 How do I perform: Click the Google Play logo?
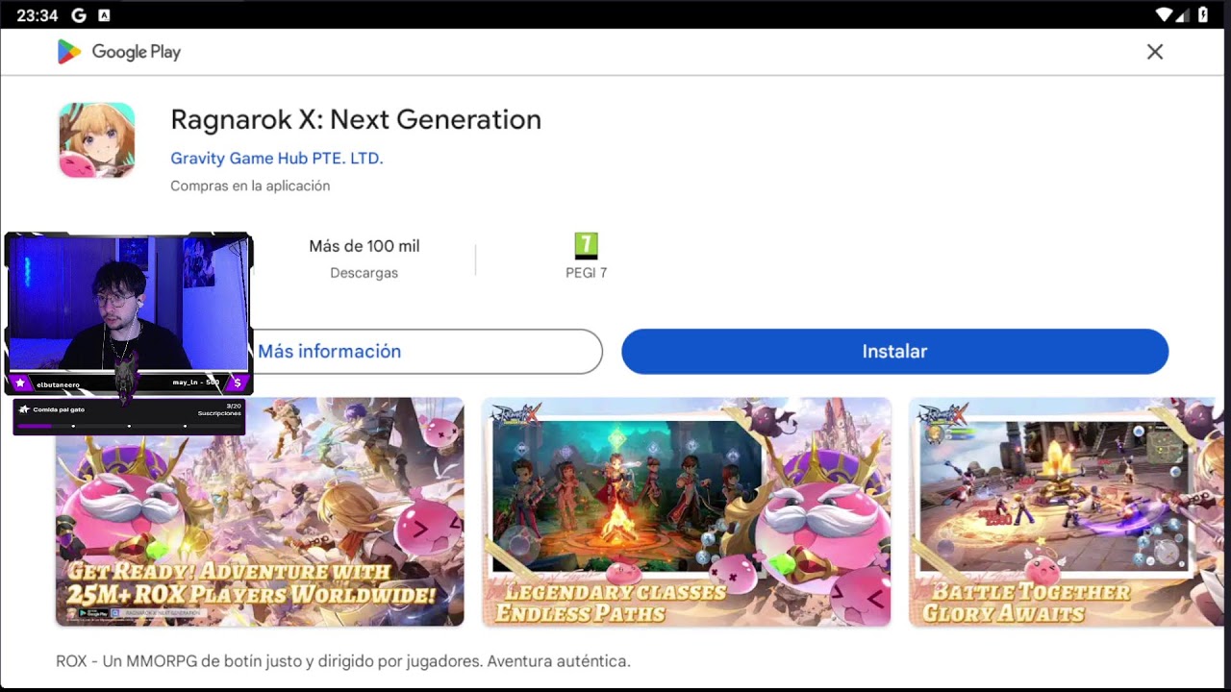[118, 52]
